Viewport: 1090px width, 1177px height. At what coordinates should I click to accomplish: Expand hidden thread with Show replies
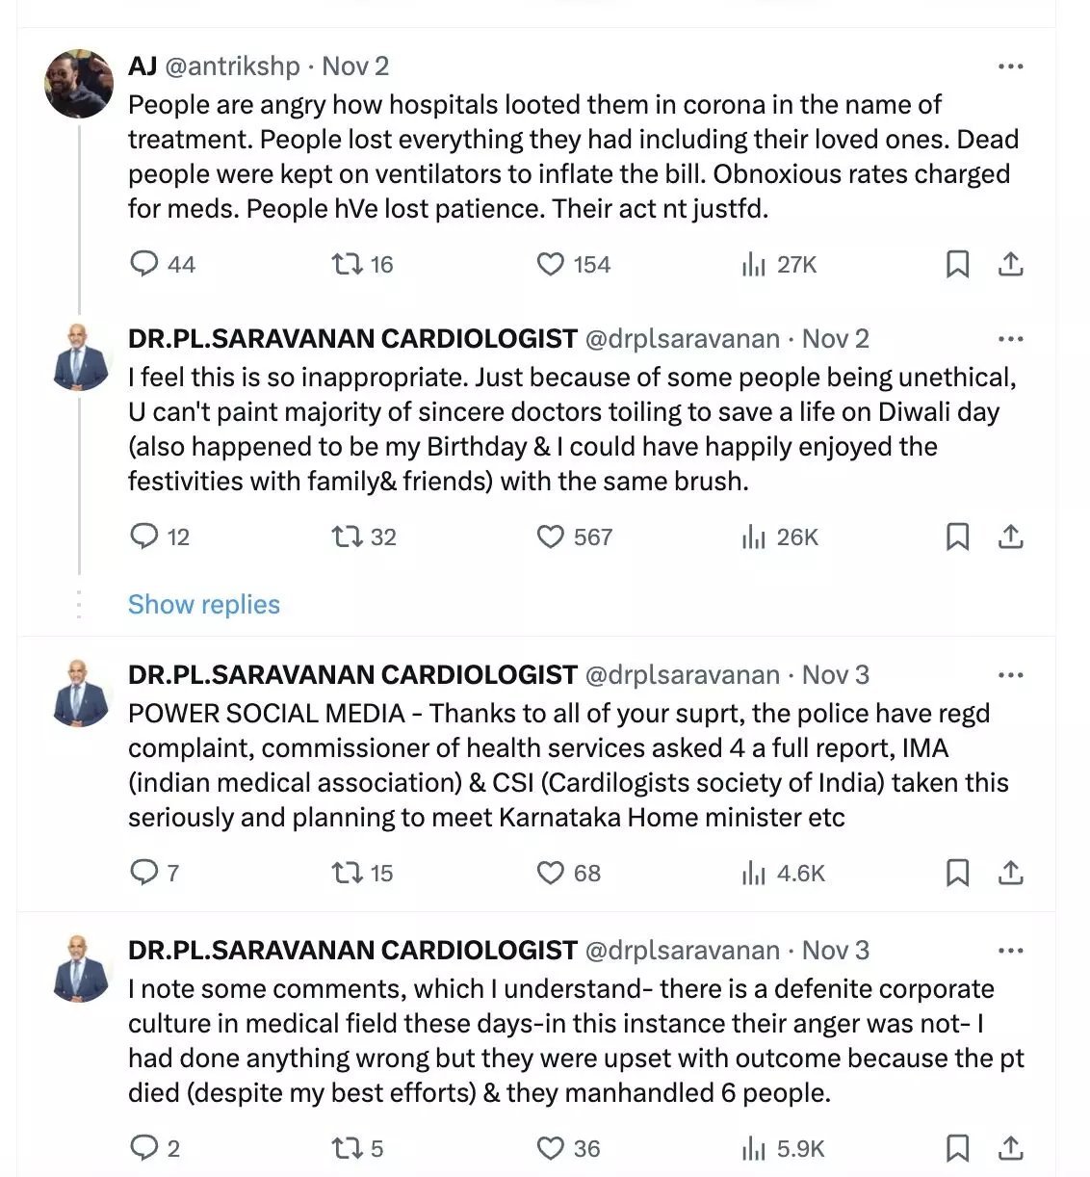[x=203, y=604]
